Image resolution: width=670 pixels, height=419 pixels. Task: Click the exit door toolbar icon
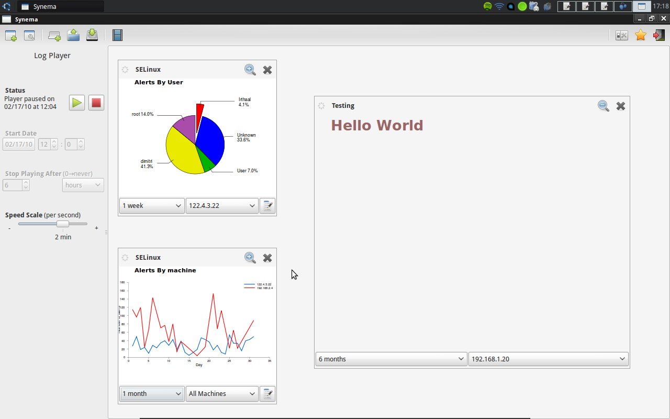pos(659,35)
